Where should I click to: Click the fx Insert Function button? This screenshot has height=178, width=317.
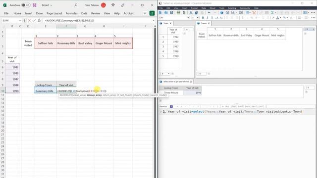[x=39, y=20]
